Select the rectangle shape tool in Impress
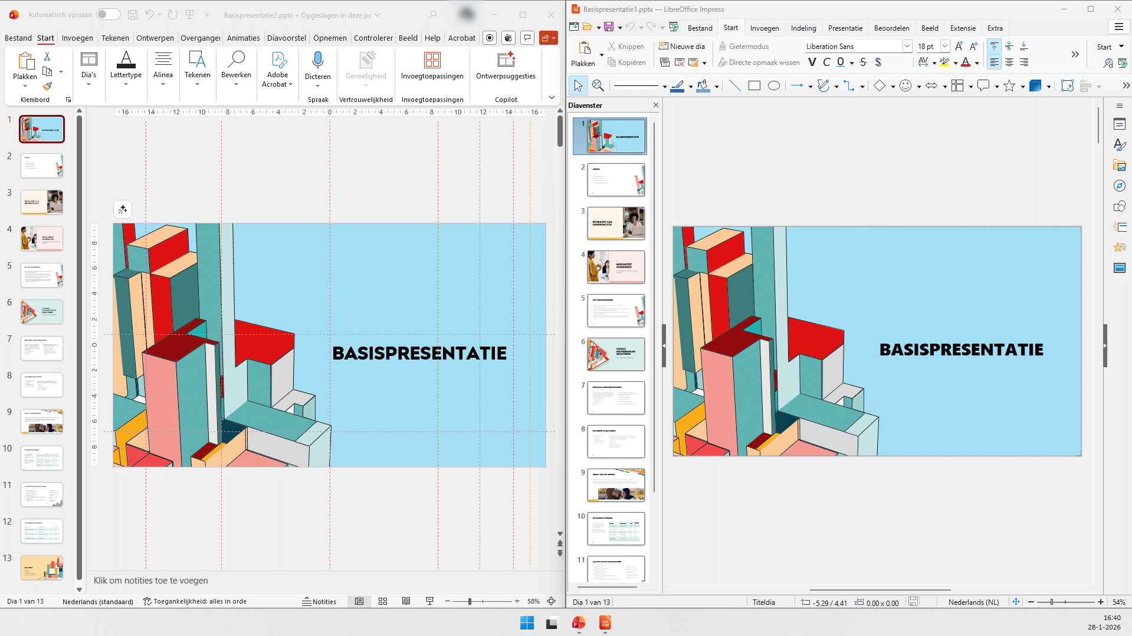Viewport: 1132px width, 636px height. click(x=754, y=86)
